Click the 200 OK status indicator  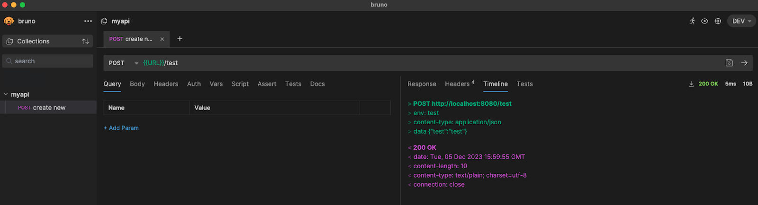coord(708,84)
